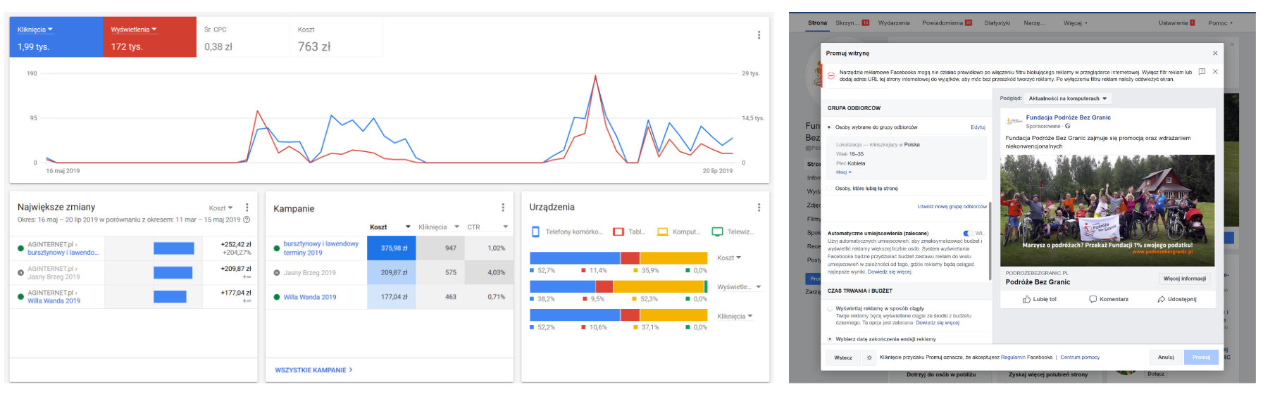Viewport: 1263px width, 406px height.
Task: Select 'Osoby, które lubią tę stronę' radio
Action: pyautogui.click(x=830, y=189)
